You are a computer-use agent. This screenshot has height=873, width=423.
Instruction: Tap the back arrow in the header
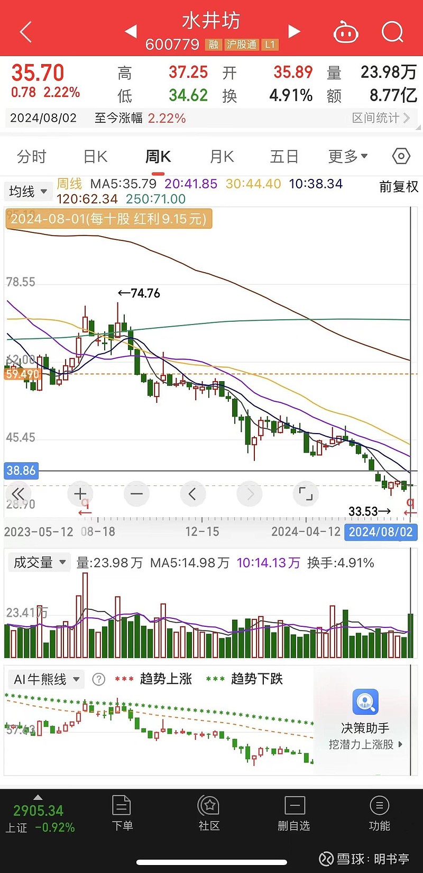coord(26,32)
